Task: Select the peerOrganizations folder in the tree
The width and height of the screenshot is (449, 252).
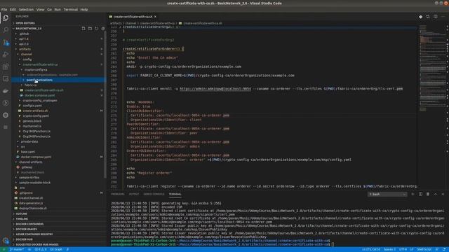Action: point(59,80)
